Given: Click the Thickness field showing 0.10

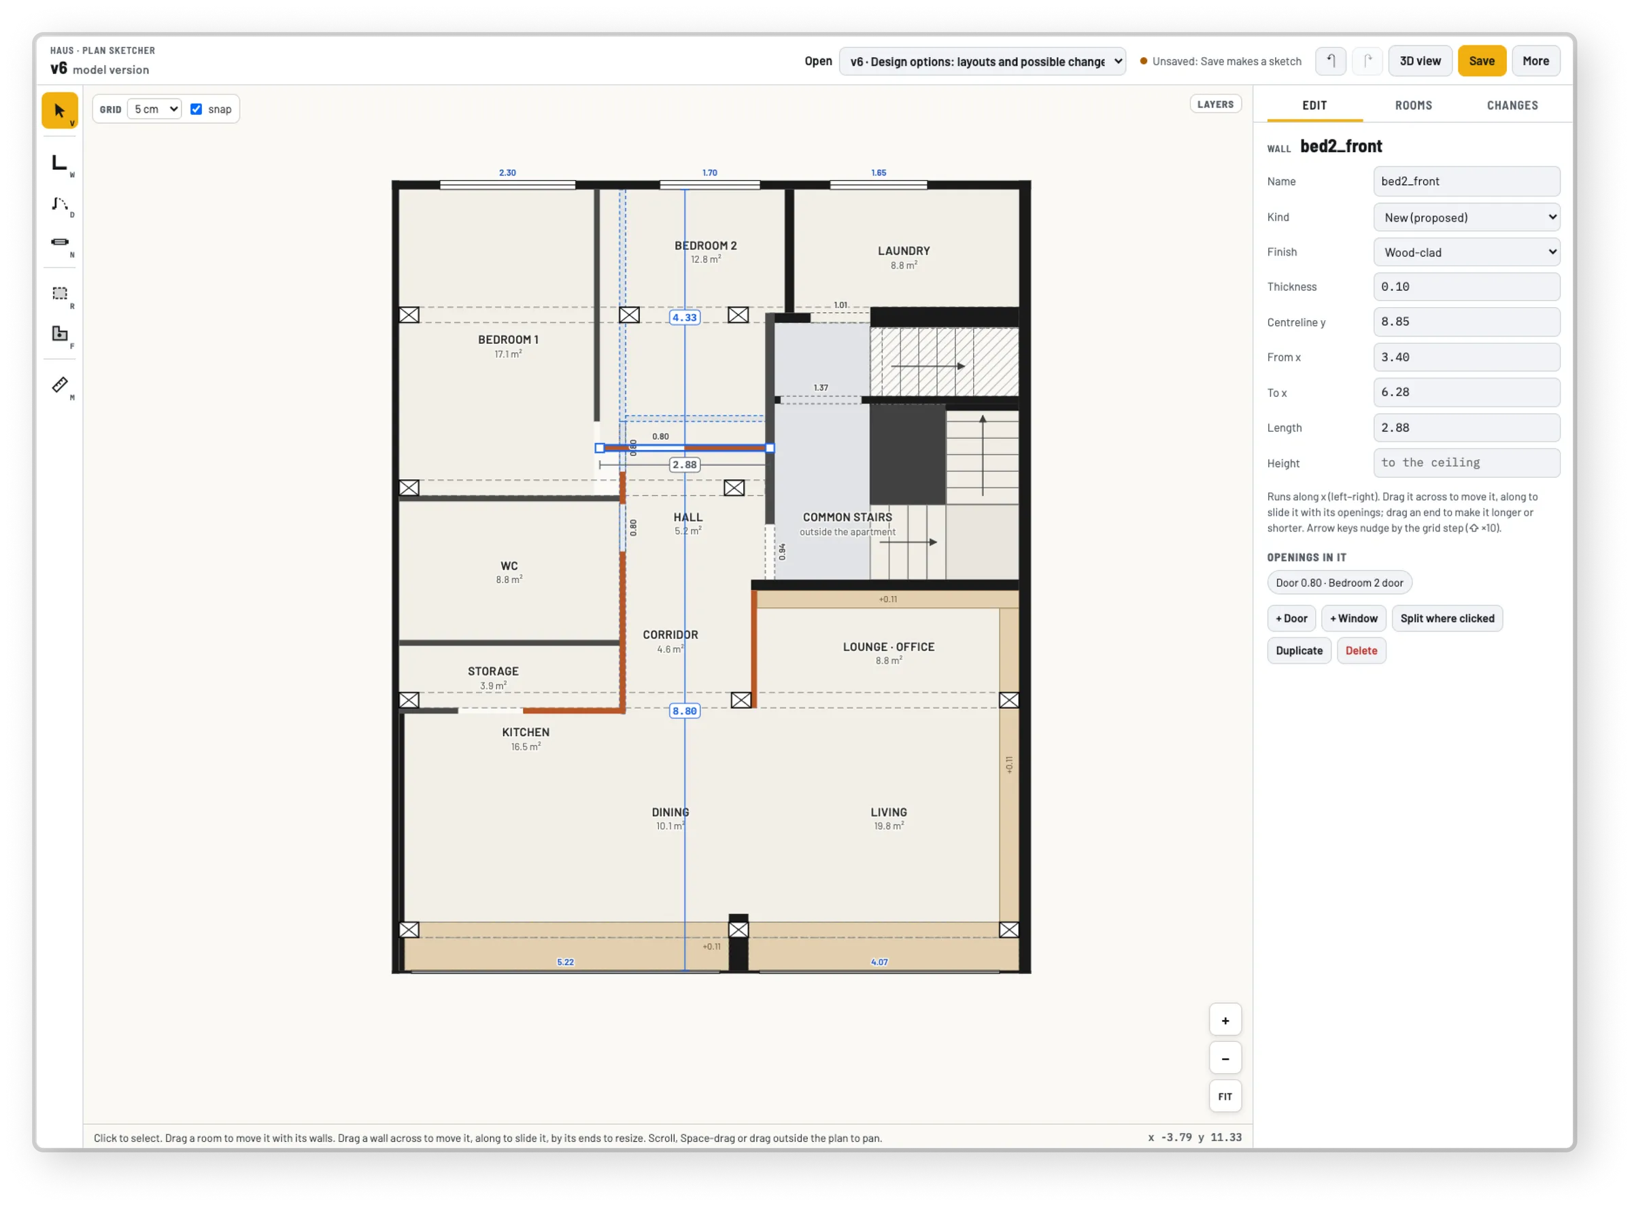Looking at the screenshot, I should [1467, 287].
